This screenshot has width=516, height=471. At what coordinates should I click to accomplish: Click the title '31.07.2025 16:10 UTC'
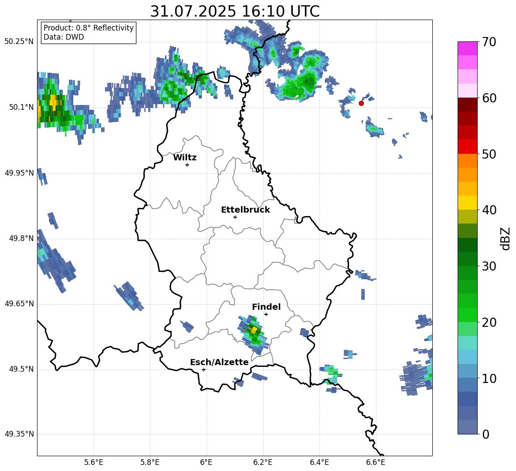tap(234, 11)
